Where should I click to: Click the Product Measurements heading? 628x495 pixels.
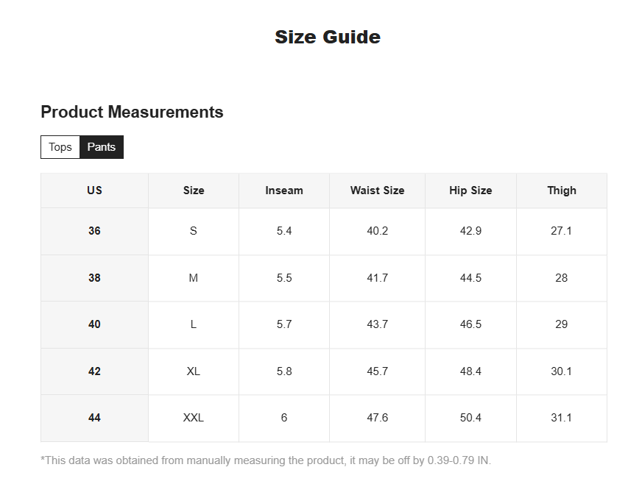[133, 112]
